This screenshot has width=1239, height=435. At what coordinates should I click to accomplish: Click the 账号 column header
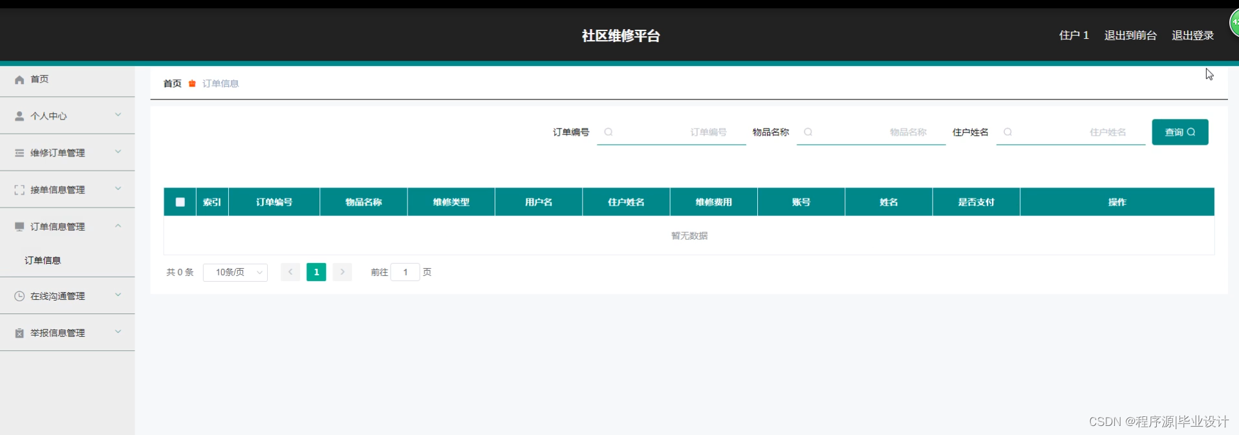[801, 202]
